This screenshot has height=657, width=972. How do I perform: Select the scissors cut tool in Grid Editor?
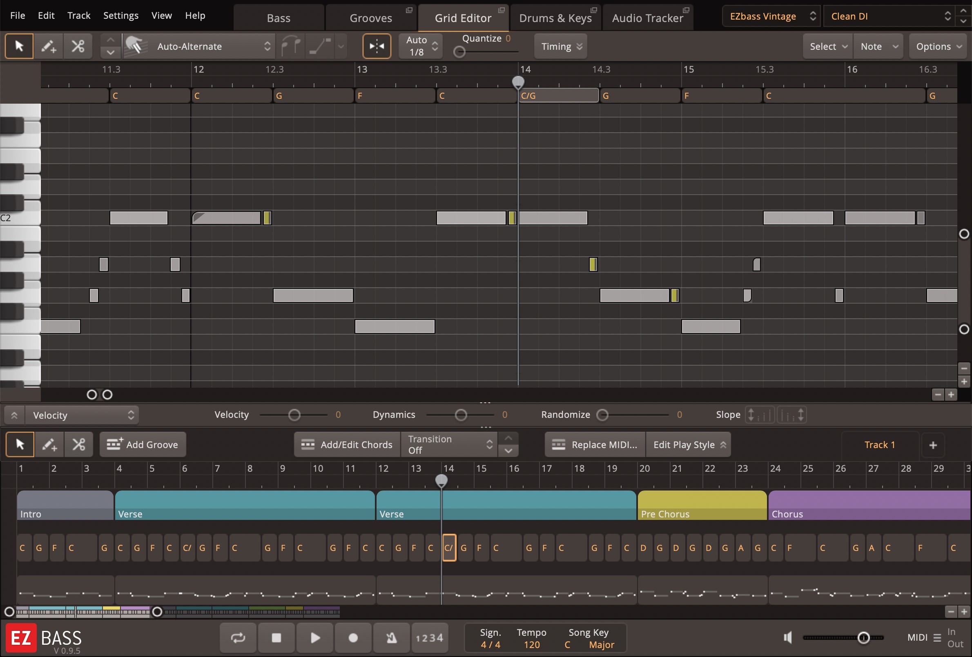(78, 46)
